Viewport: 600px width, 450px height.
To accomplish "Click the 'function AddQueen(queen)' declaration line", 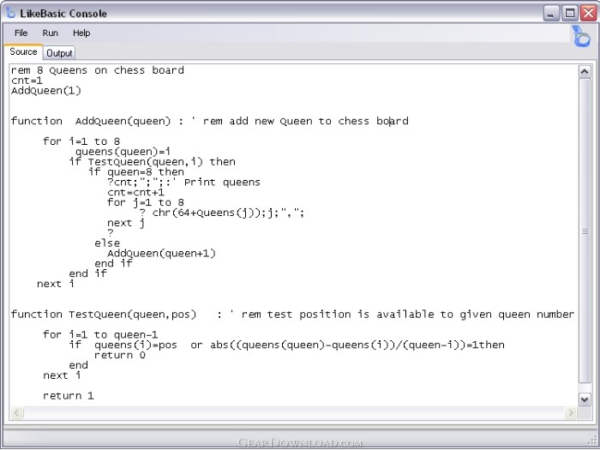I will pos(210,122).
